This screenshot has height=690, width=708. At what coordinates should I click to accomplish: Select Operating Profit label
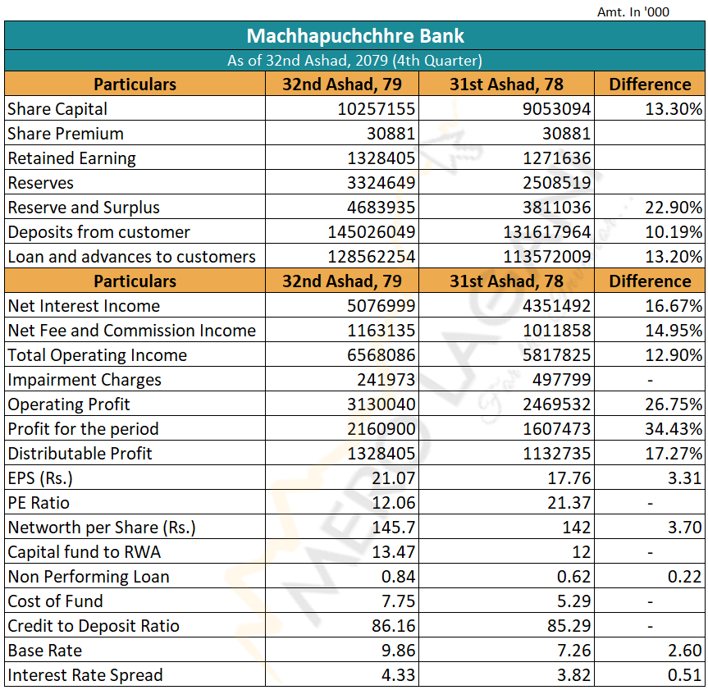(x=69, y=404)
